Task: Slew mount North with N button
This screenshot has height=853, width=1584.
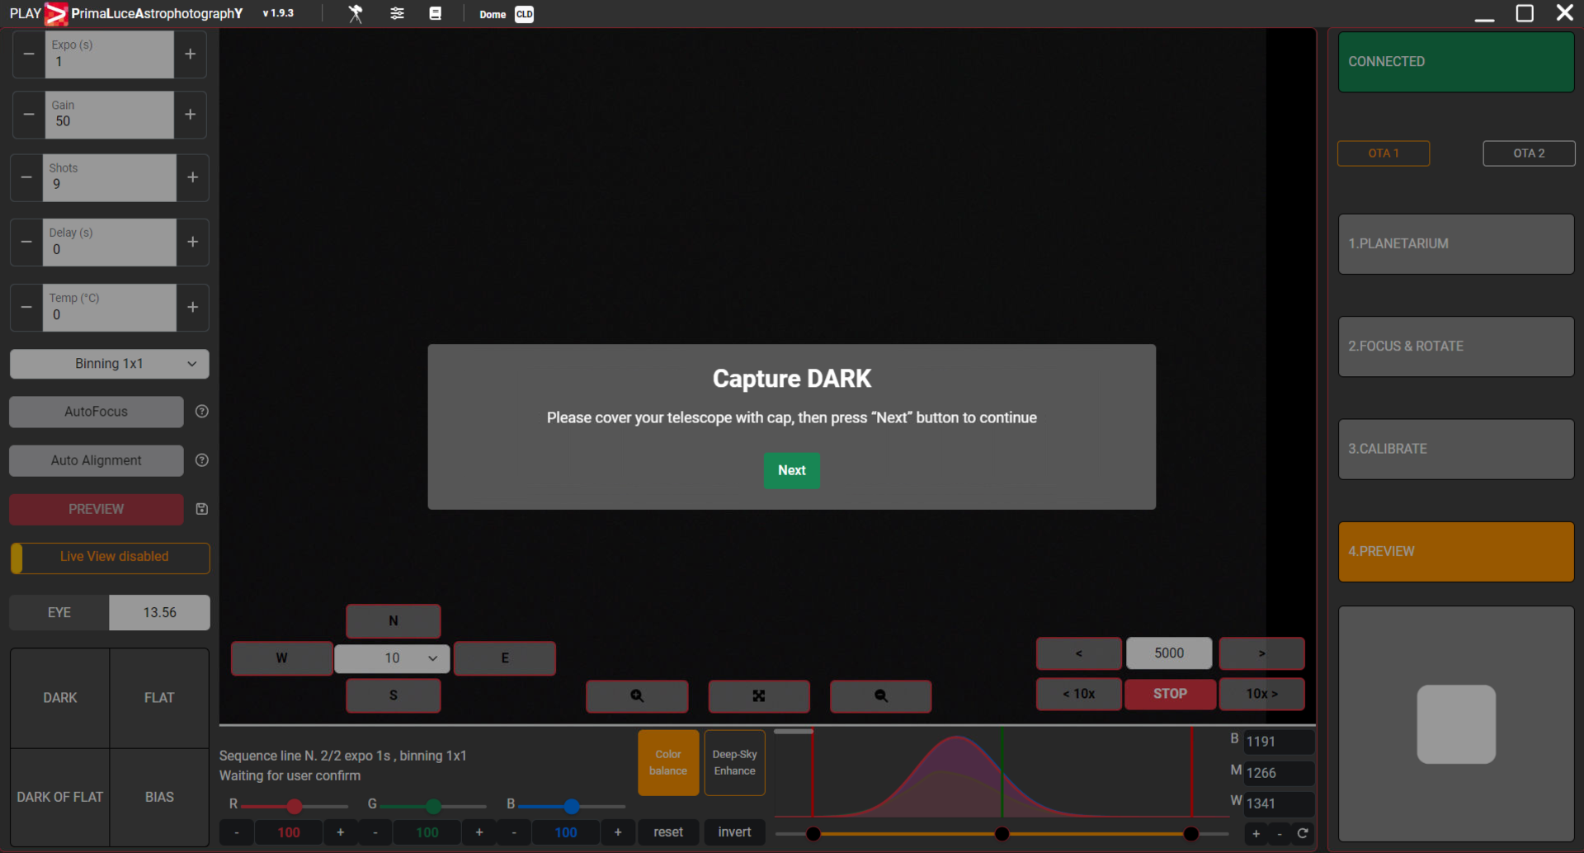Action: pos(394,621)
